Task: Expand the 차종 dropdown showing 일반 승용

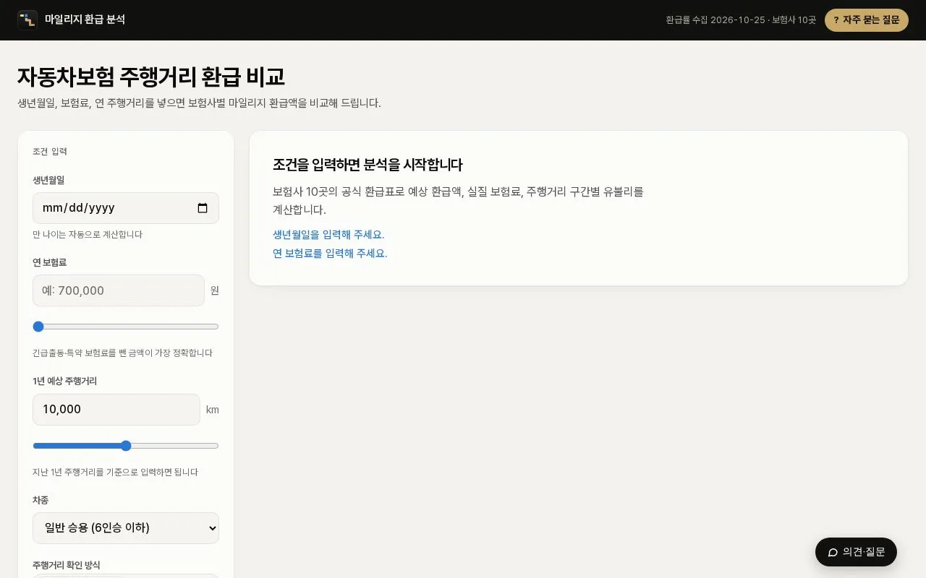Action: pyautogui.click(x=126, y=528)
